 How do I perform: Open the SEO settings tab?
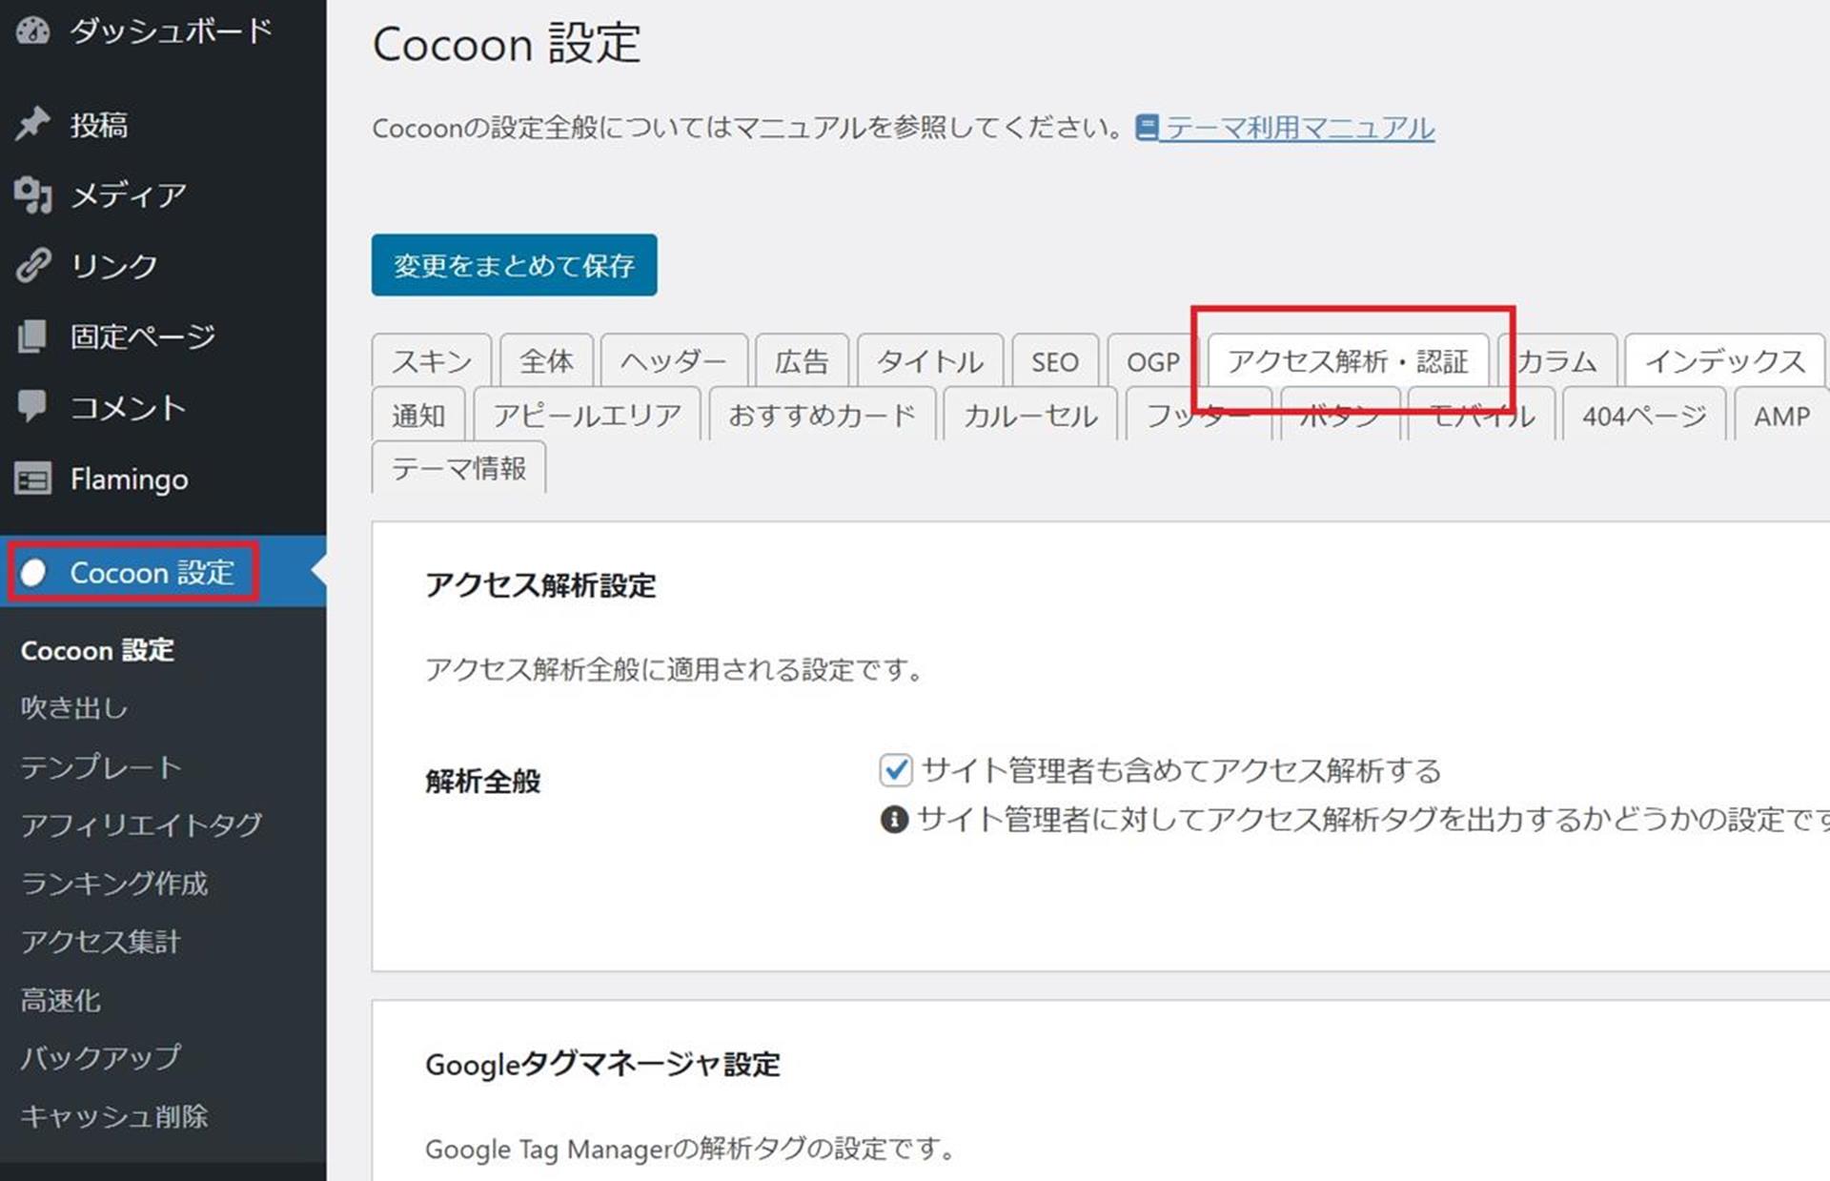point(1054,362)
